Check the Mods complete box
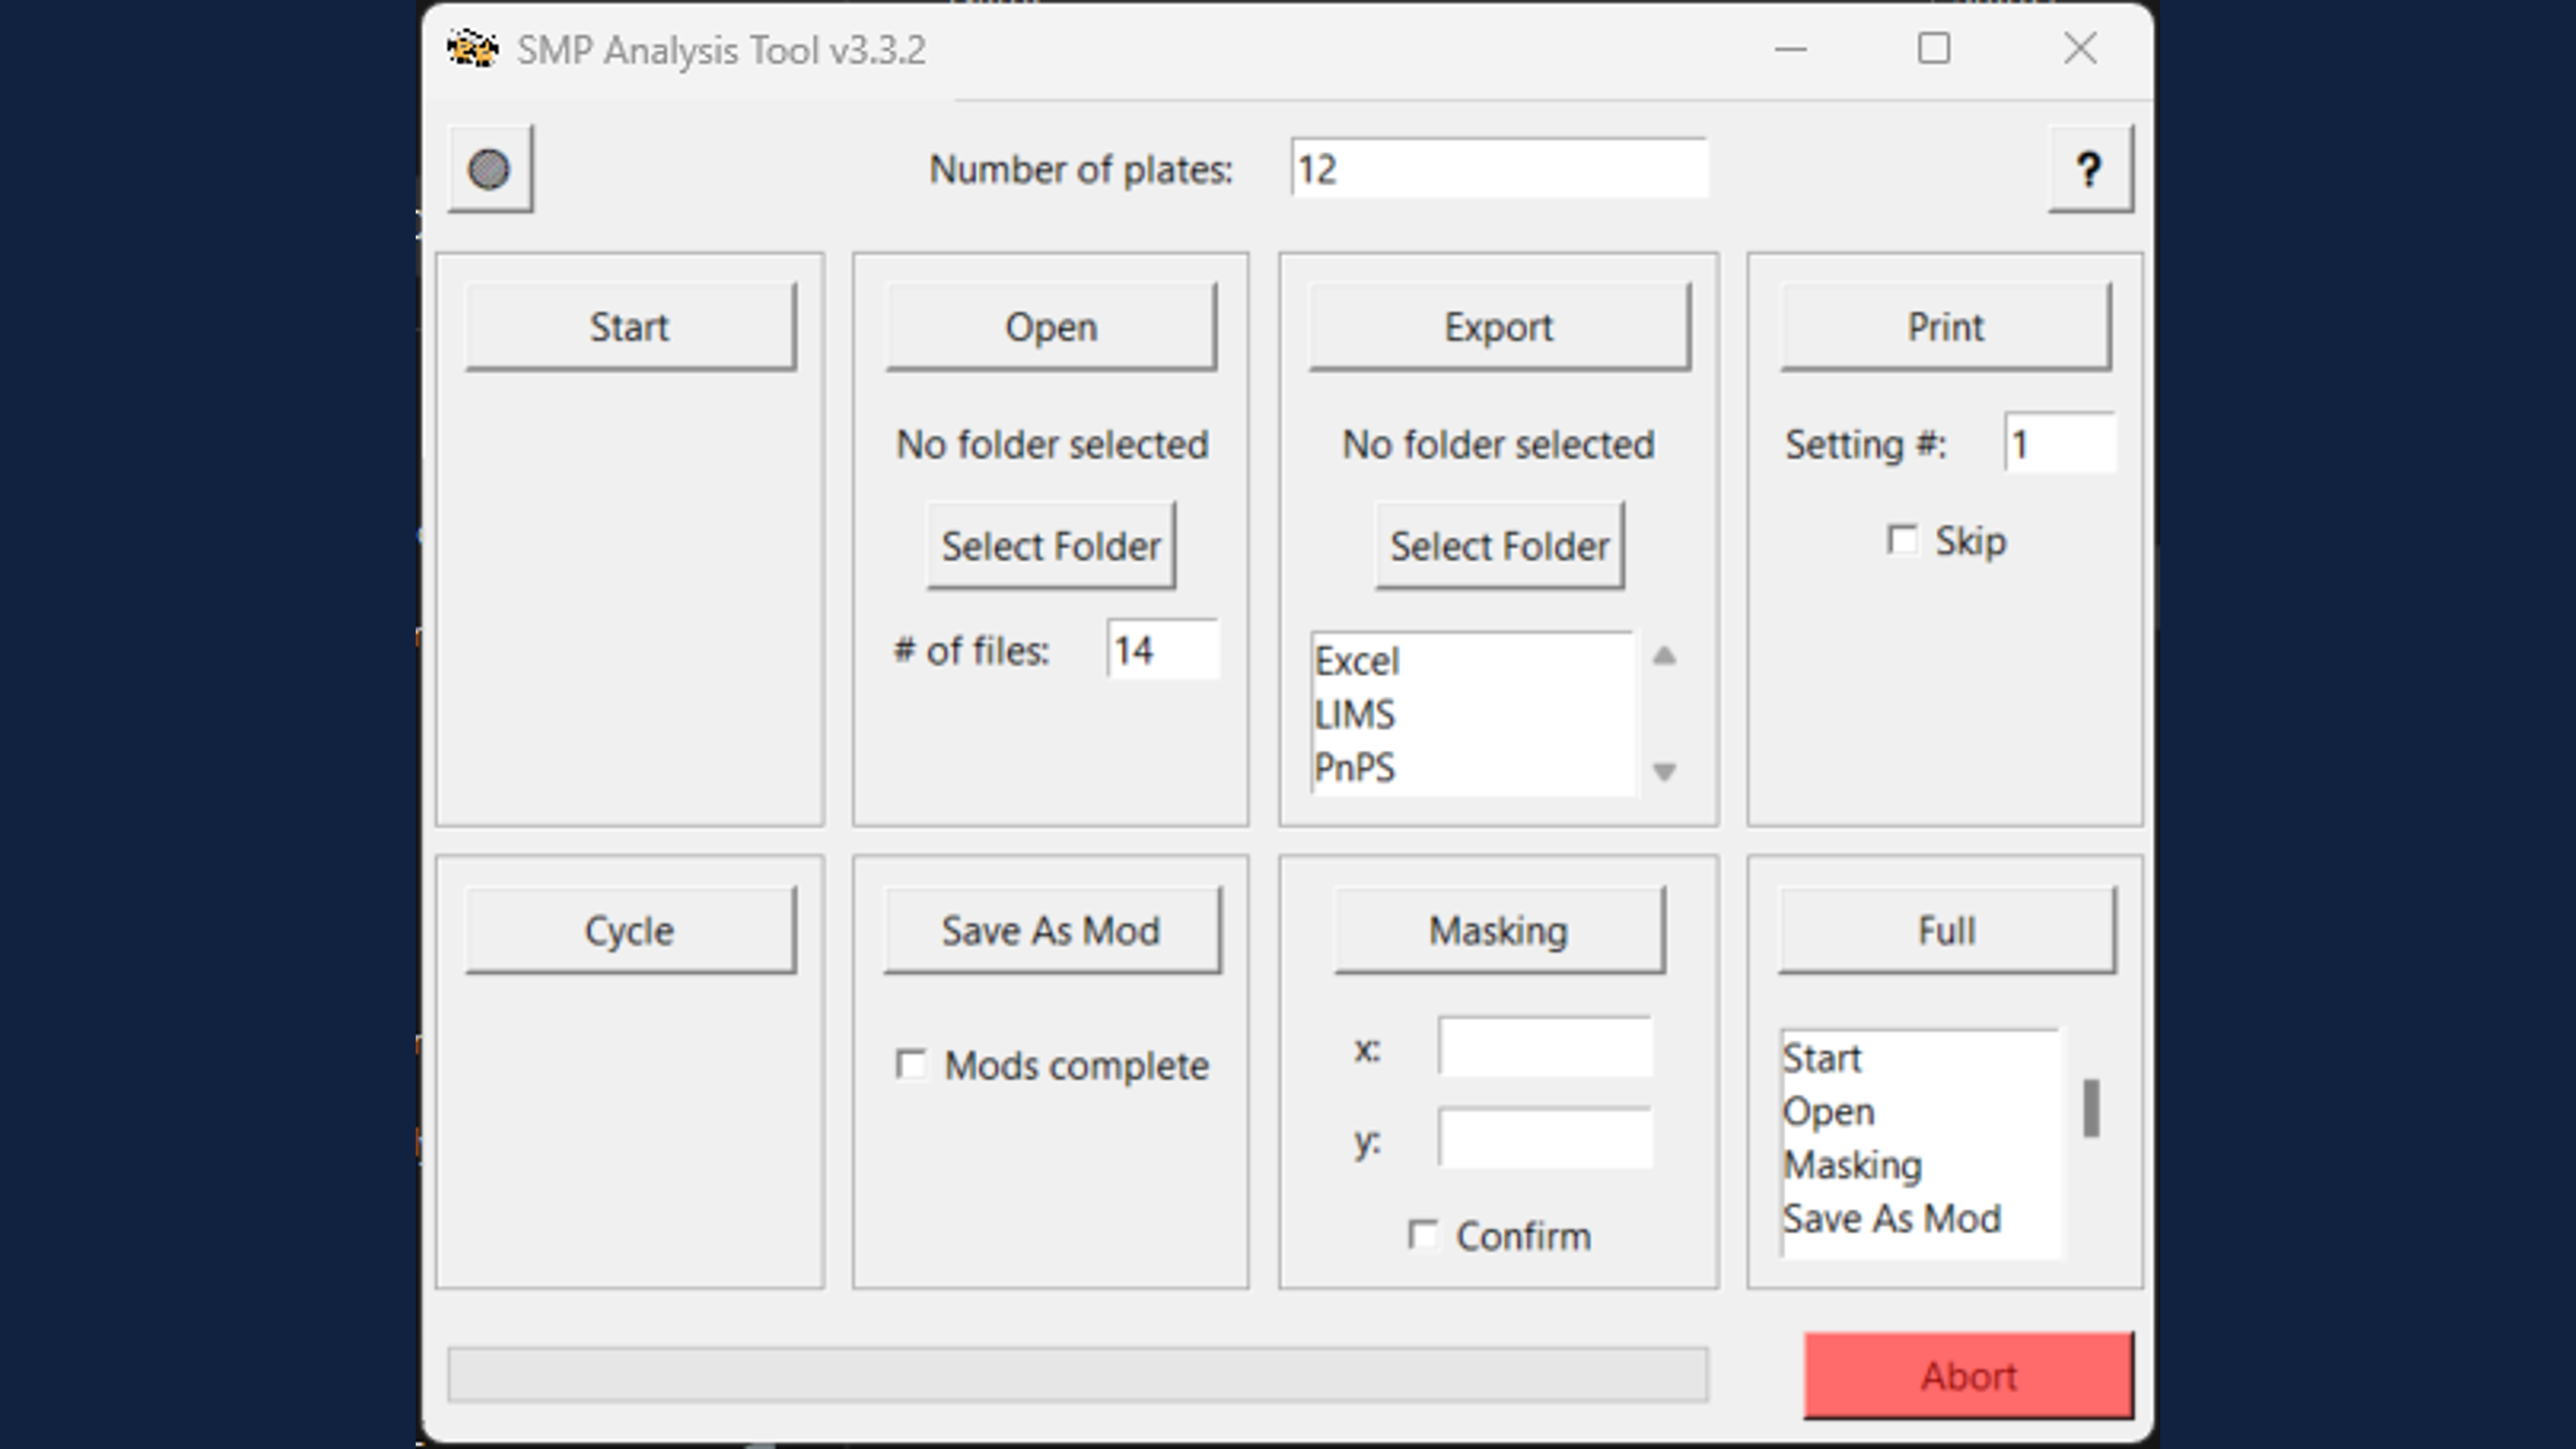This screenshot has width=2576, height=1449. click(911, 1064)
